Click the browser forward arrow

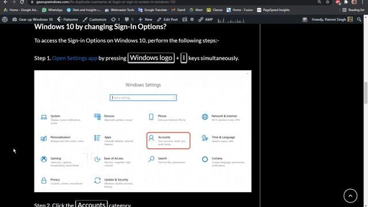[x=14, y=2]
